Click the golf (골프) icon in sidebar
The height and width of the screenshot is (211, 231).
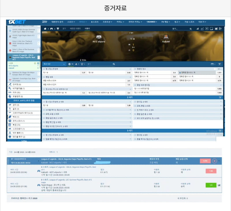(10, 109)
